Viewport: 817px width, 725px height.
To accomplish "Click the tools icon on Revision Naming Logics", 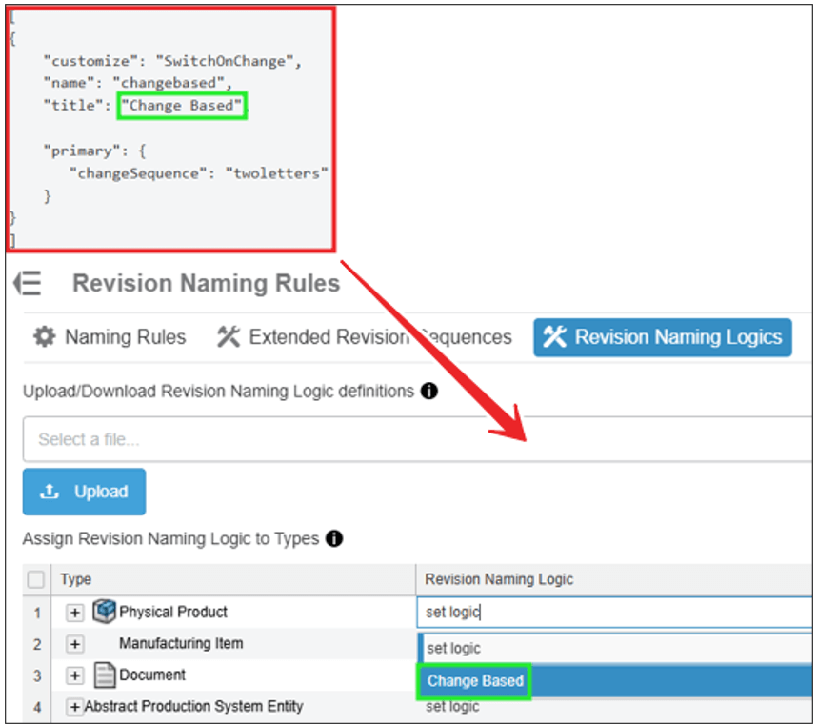I will (x=554, y=337).
